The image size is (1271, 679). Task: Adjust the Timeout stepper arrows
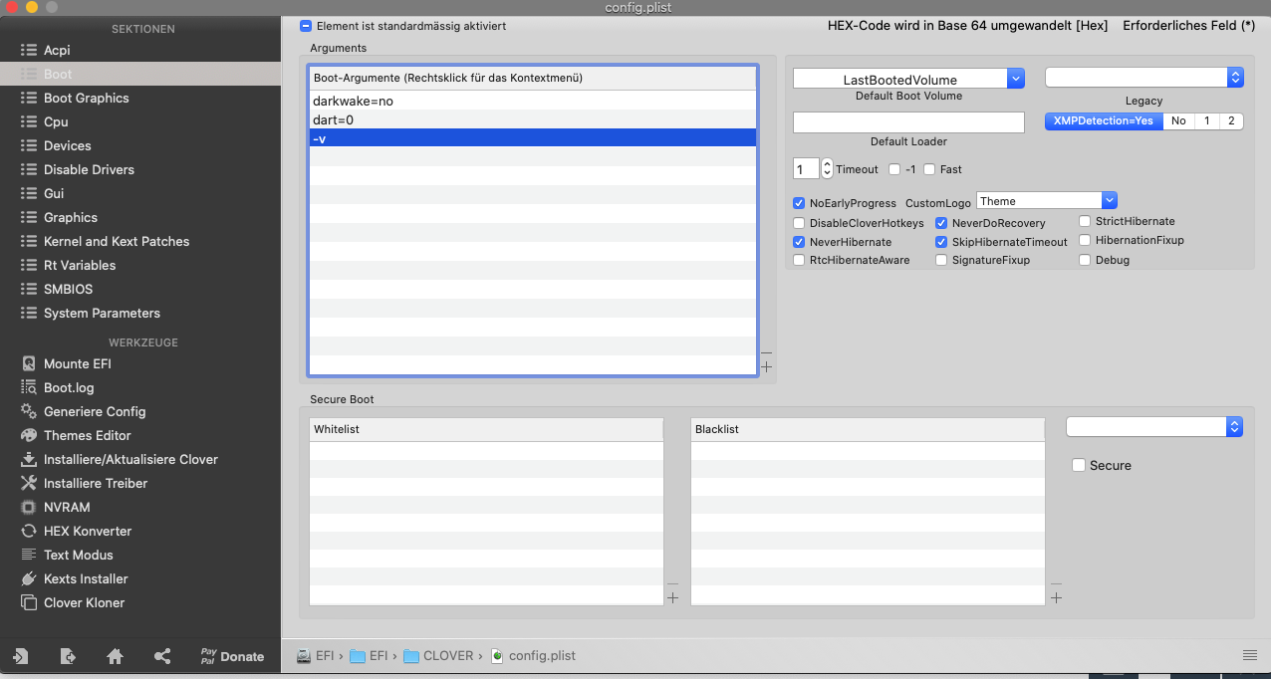(827, 169)
